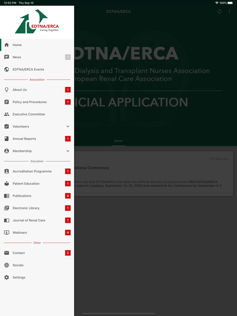Click the Annual Reports book icon
Image resolution: width=237 pixels, height=316 pixels.
[x=7, y=139]
